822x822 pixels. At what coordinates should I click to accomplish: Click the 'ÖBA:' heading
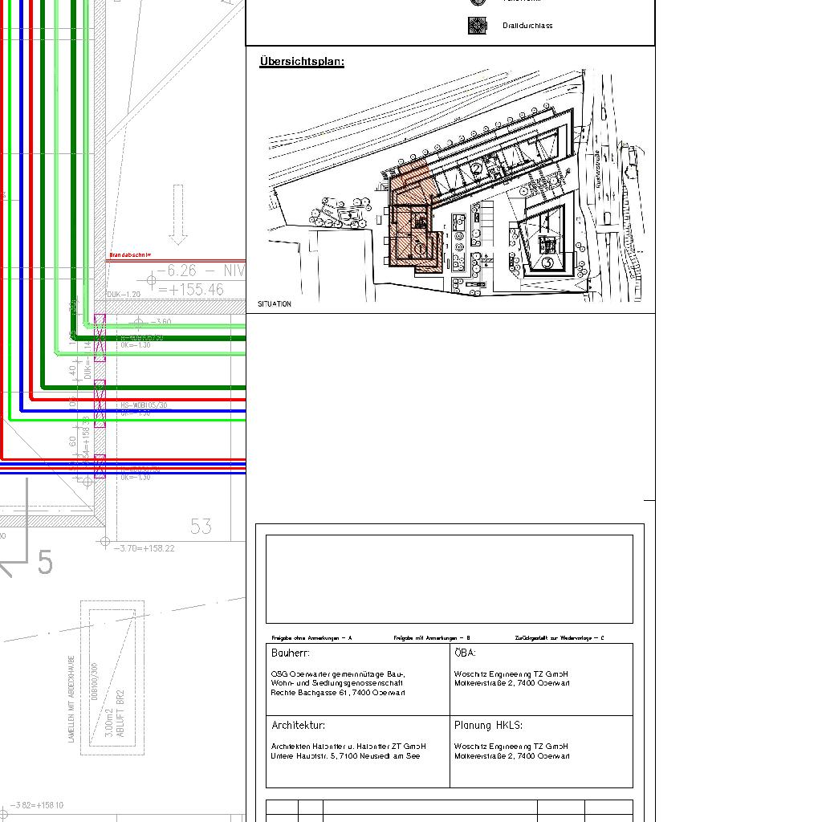click(x=465, y=653)
